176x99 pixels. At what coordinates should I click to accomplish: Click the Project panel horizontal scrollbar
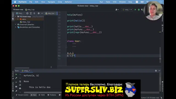22,68
